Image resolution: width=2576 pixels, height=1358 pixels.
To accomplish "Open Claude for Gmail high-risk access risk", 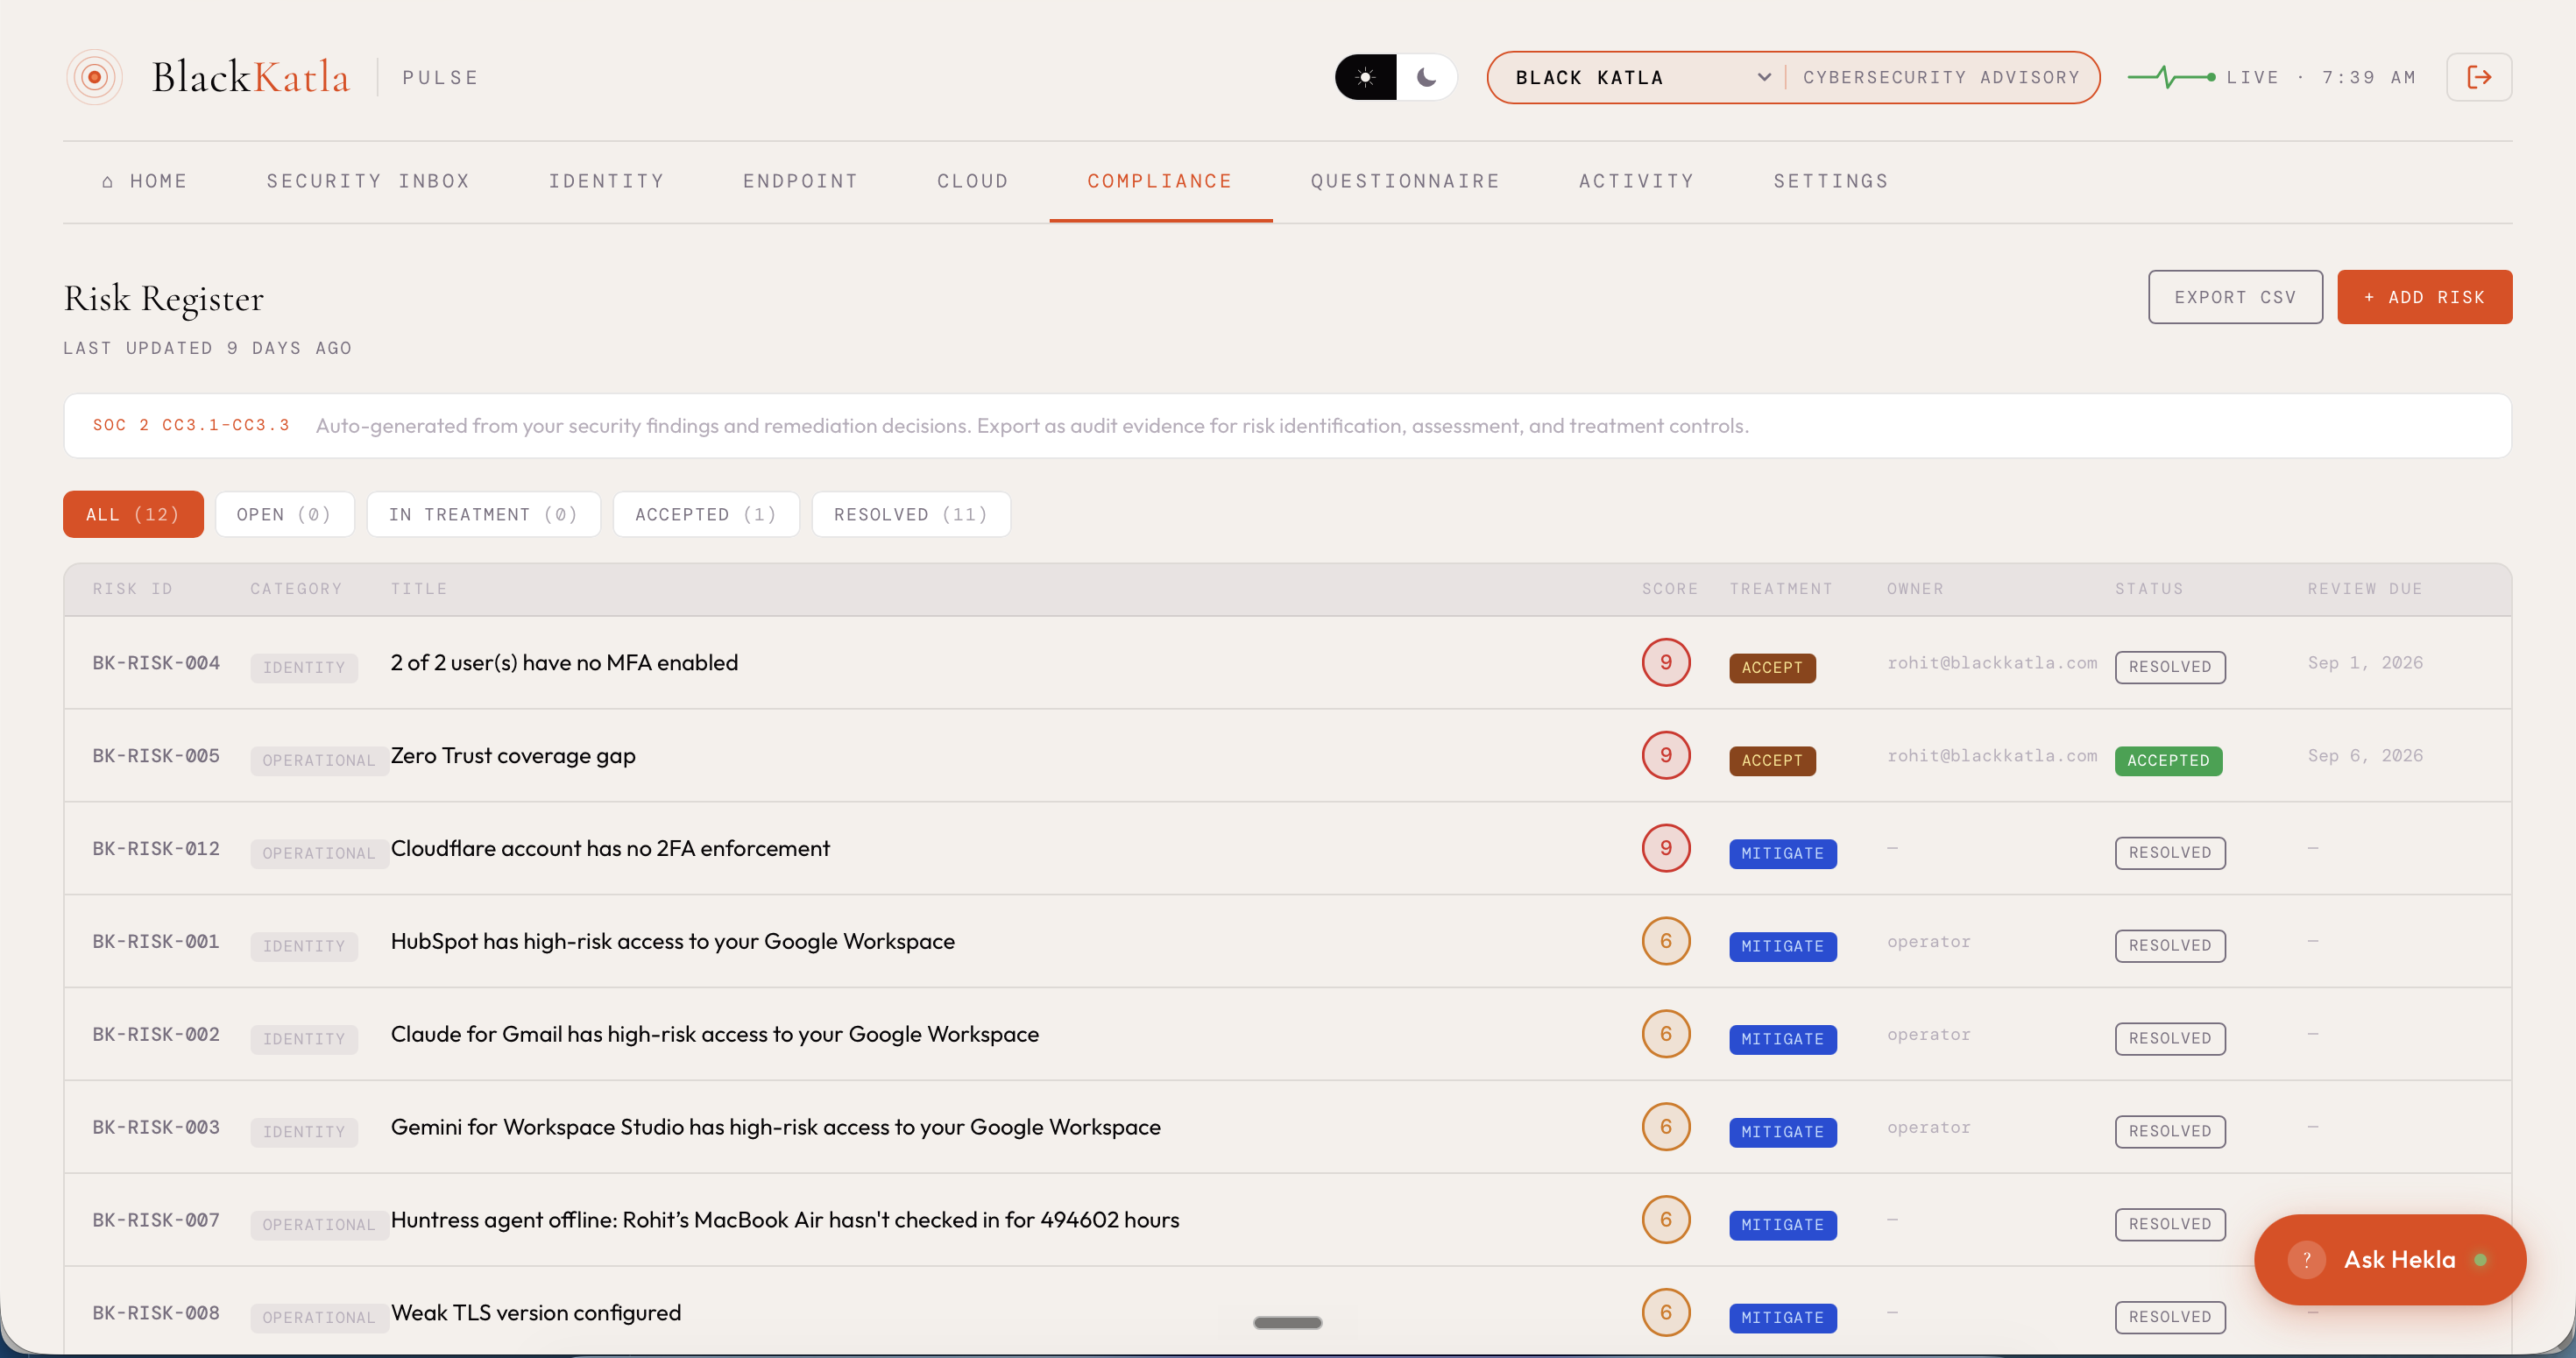I will click(714, 1035).
